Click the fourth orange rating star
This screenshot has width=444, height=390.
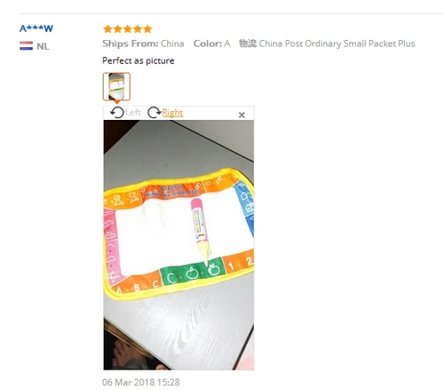pos(138,28)
